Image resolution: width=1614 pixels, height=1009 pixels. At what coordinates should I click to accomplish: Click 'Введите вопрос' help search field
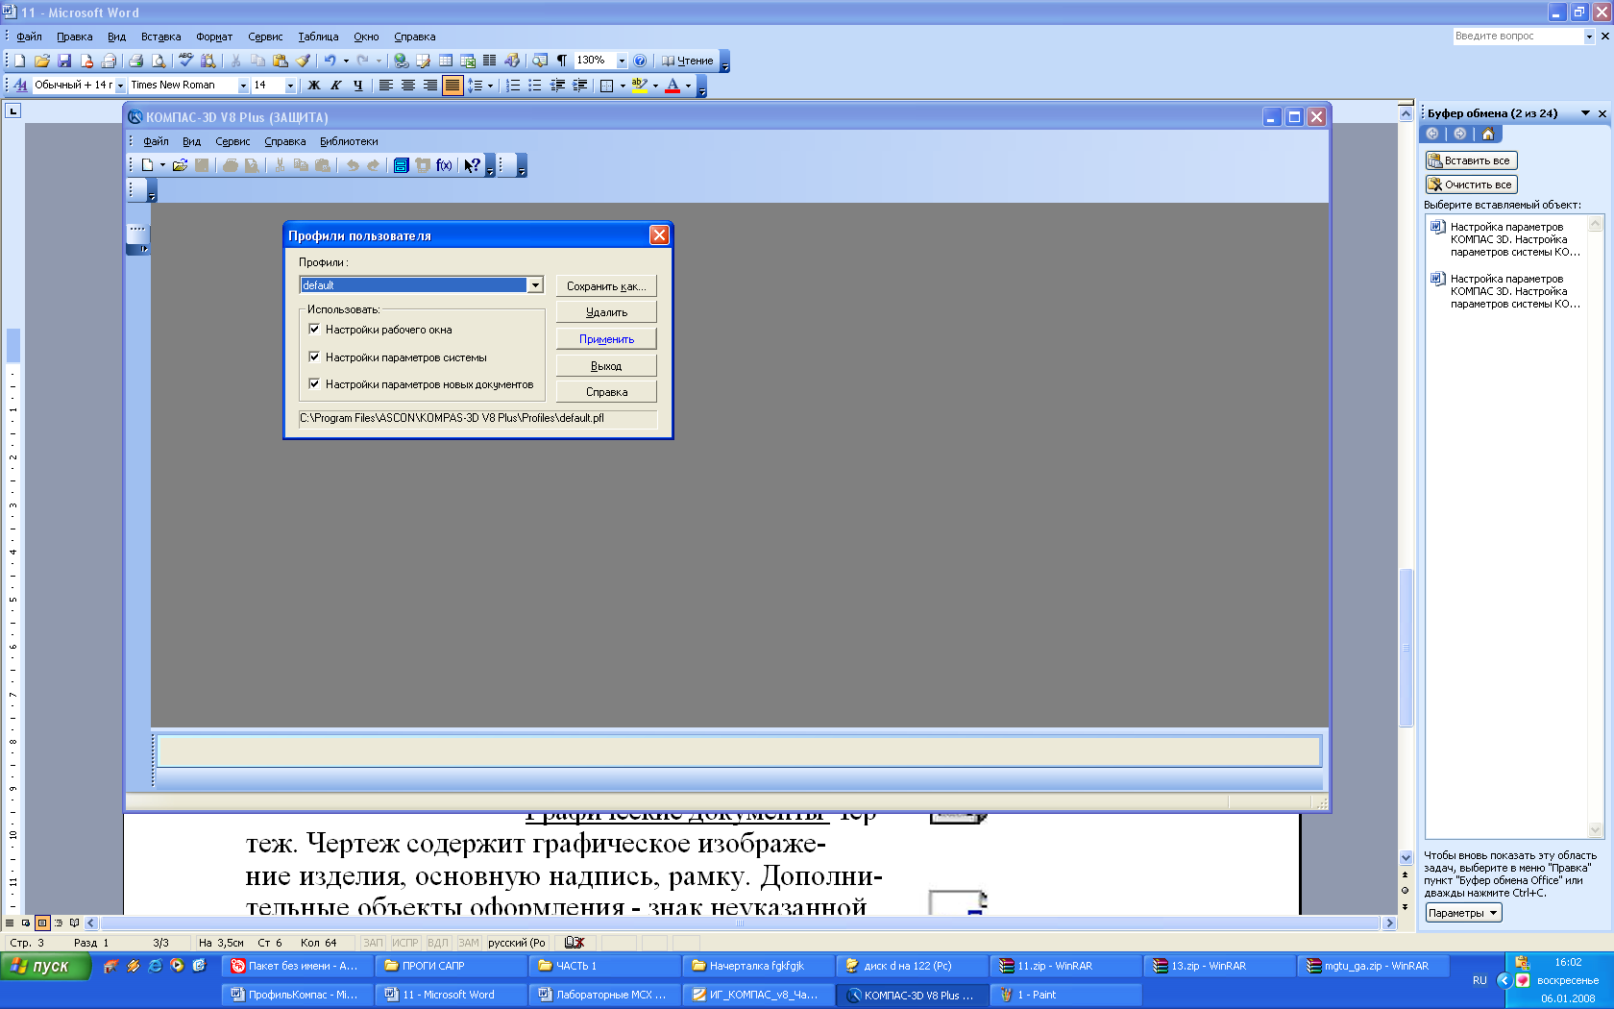tap(1517, 36)
